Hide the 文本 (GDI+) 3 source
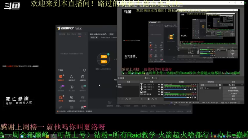 click(x=159, y=84)
